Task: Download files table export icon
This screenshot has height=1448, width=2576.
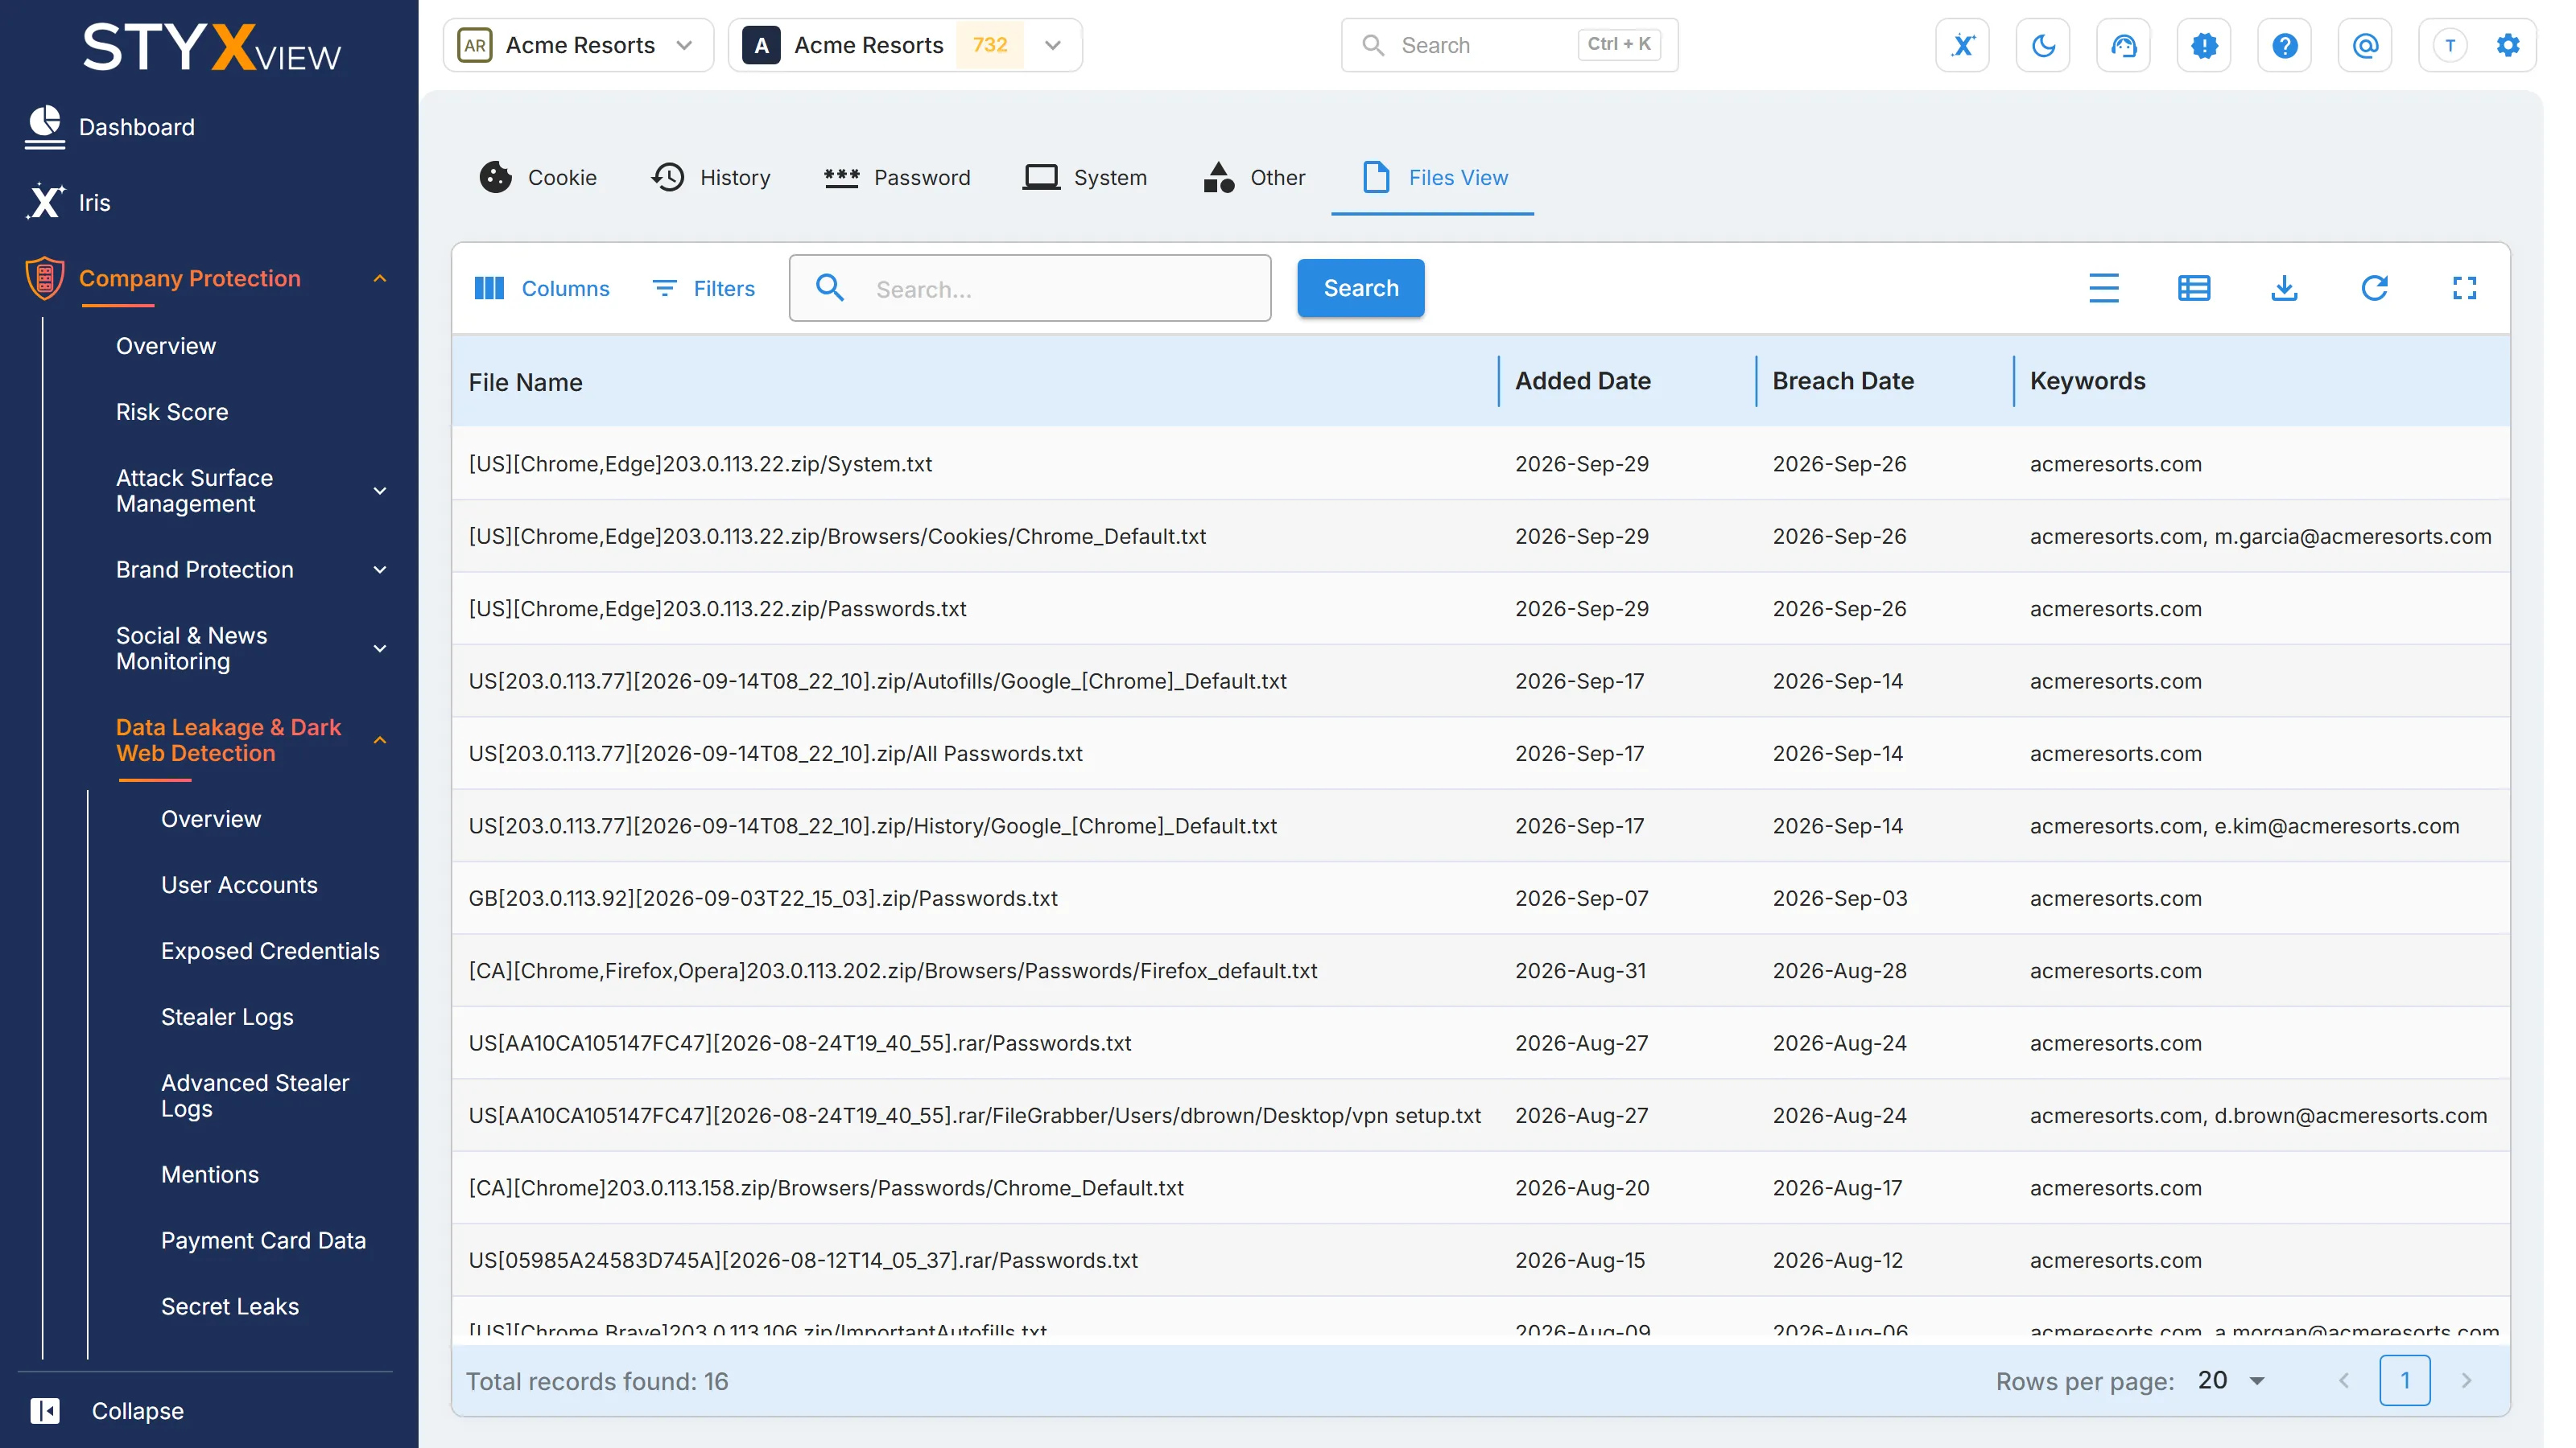Action: pos(2284,288)
